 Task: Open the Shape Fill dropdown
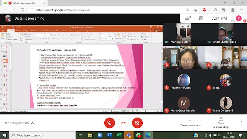[x=132, y=34]
